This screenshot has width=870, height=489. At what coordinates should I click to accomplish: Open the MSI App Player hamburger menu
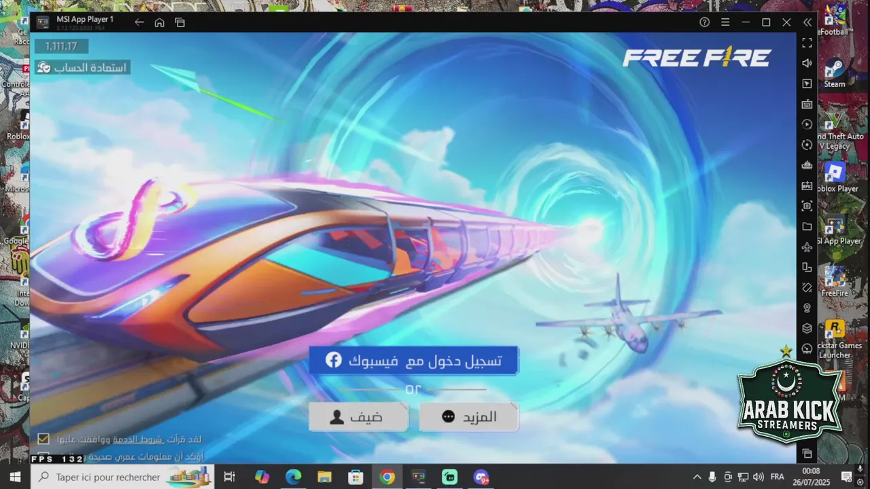tap(725, 22)
